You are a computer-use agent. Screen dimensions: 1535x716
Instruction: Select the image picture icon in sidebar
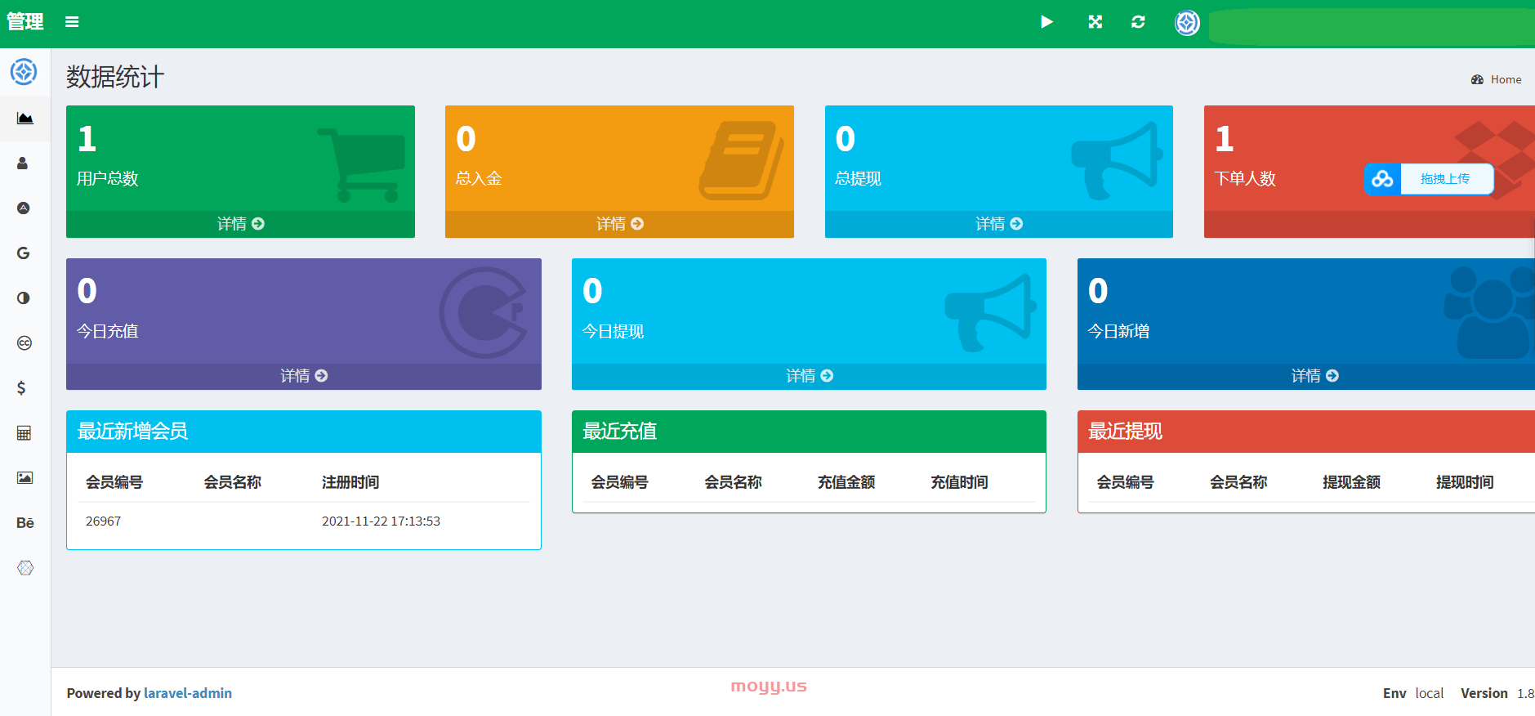click(25, 478)
